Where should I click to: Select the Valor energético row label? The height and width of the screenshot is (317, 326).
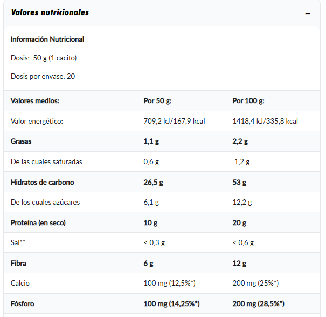click(37, 121)
